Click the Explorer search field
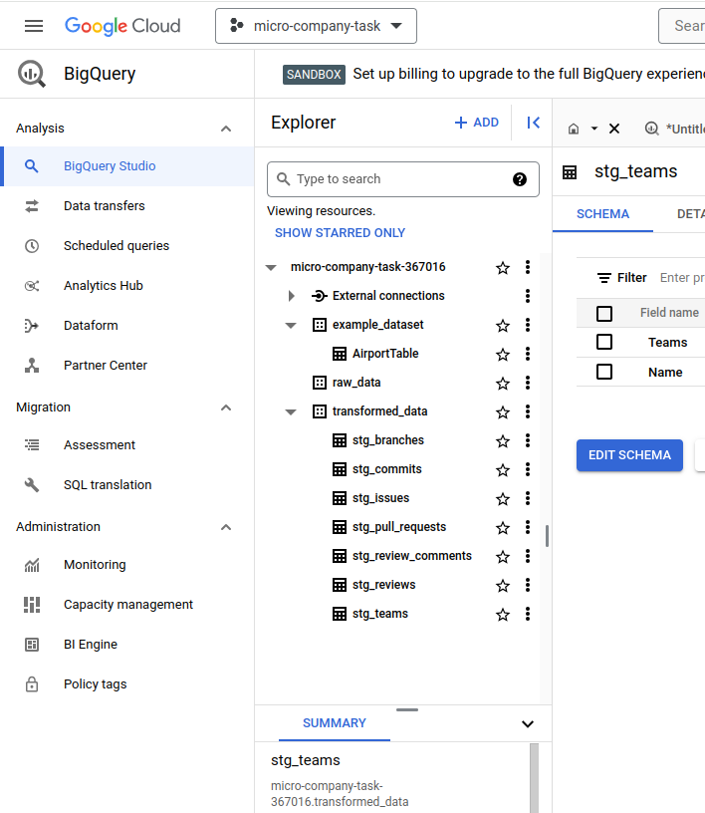 pyautogui.click(x=398, y=179)
